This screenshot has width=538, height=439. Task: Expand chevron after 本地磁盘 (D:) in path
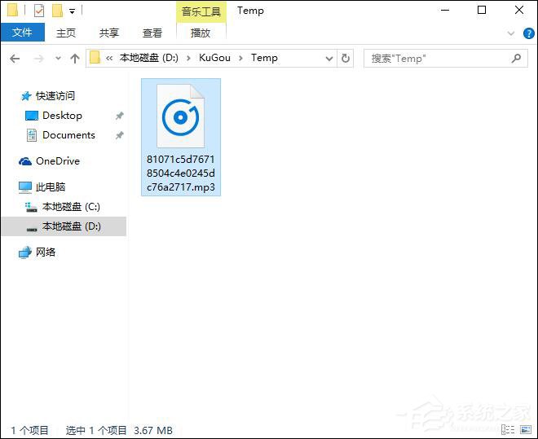(188, 59)
